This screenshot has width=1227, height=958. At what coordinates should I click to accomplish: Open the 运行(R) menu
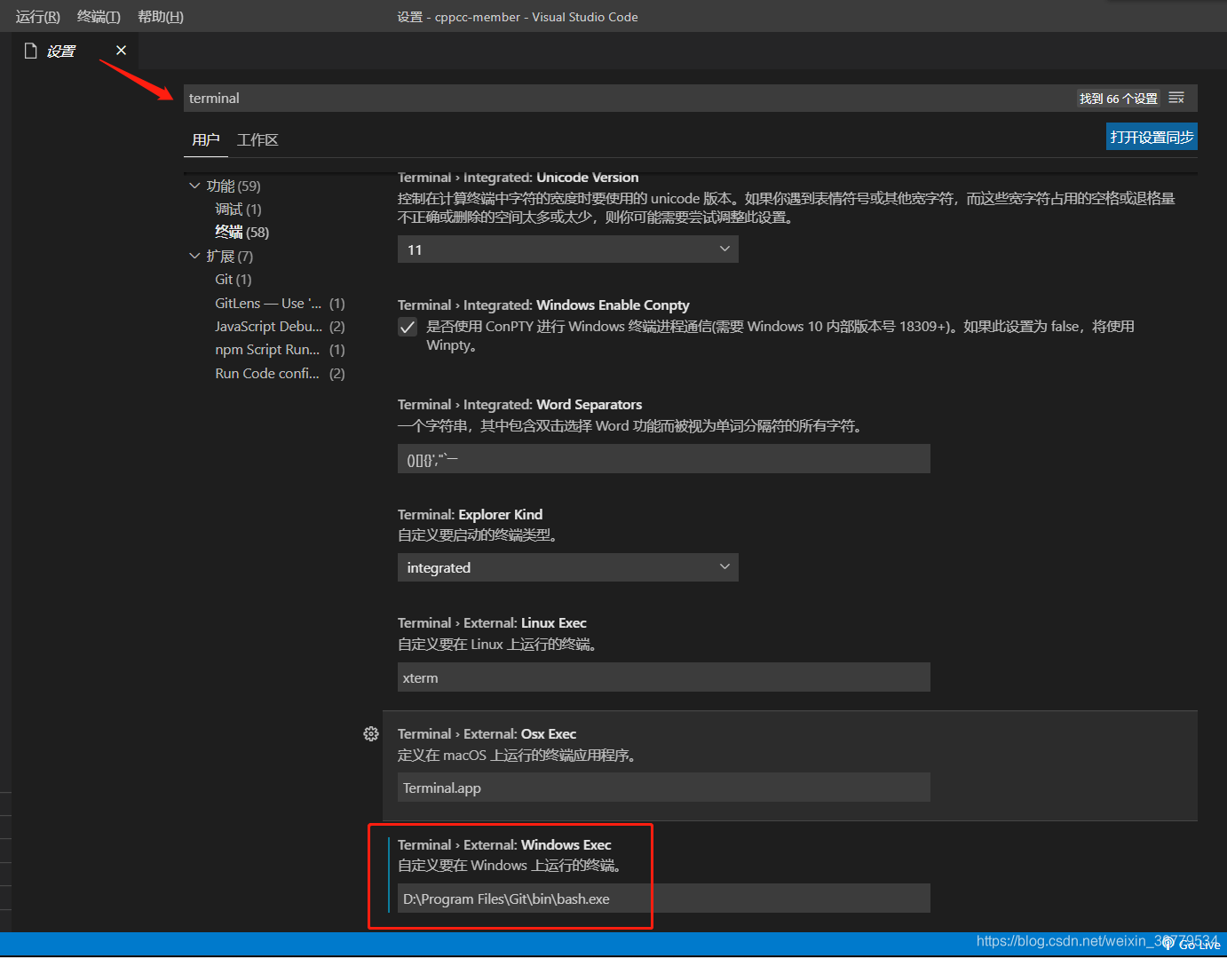[38, 17]
